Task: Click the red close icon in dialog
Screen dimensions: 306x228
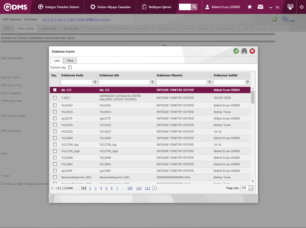Action: [x=252, y=51]
